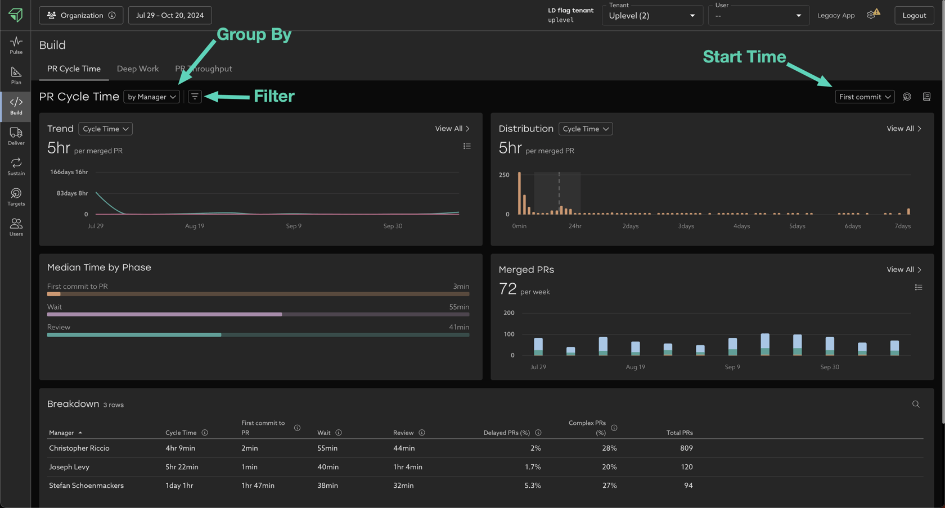Toggle the Trend chart legend list
Viewport: 945px width, 508px height.
coord(467,146)
